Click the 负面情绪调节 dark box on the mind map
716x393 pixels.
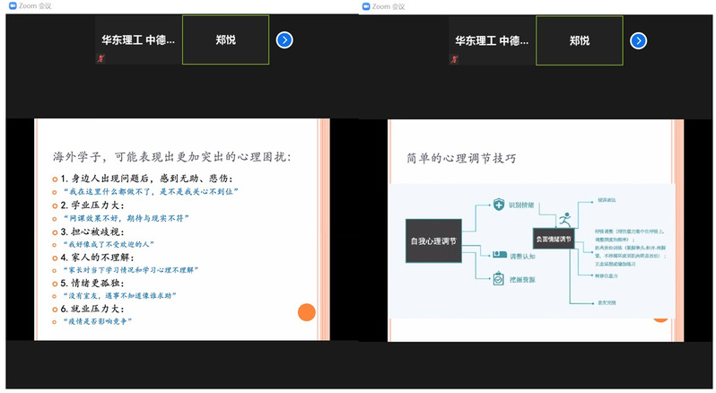click(553, 239)
